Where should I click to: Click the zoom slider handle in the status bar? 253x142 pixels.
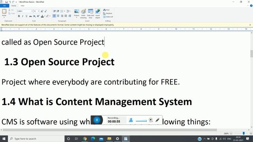244,133
